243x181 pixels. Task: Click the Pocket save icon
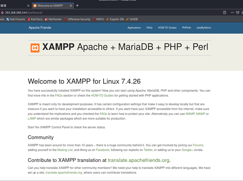[238, 12]
